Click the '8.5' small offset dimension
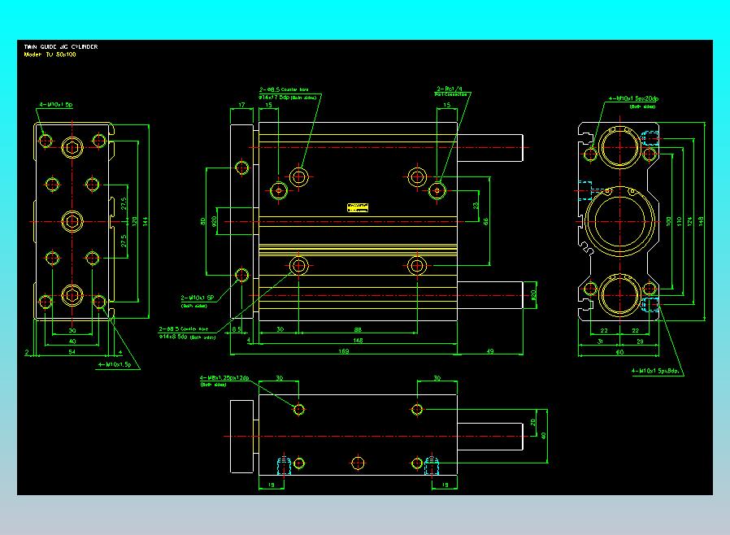730x535 pixels. (x=237, y=329)
